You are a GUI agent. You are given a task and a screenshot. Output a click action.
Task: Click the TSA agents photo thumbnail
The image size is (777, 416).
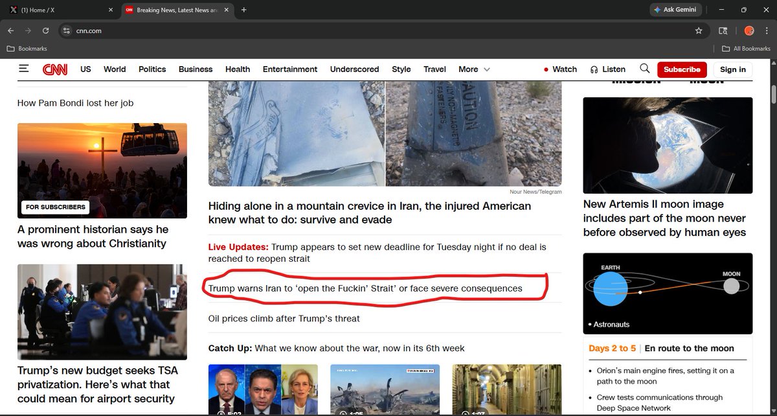(x=102, y=312)
